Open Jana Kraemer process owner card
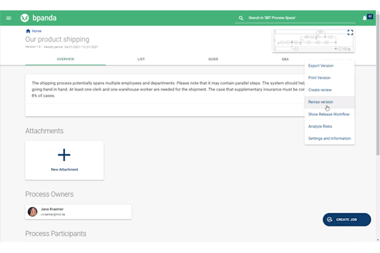Viewport: 380px width, 253px height. tap(79, 212)
